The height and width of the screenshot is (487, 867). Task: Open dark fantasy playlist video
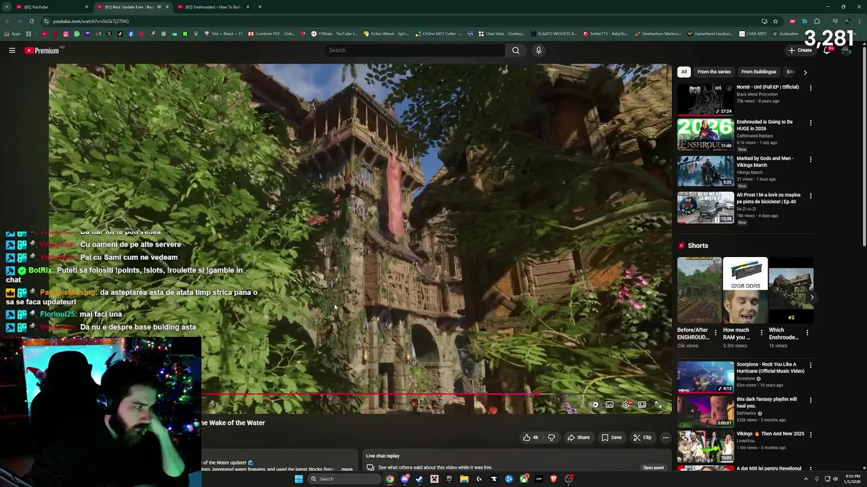[x=705, y=411]
